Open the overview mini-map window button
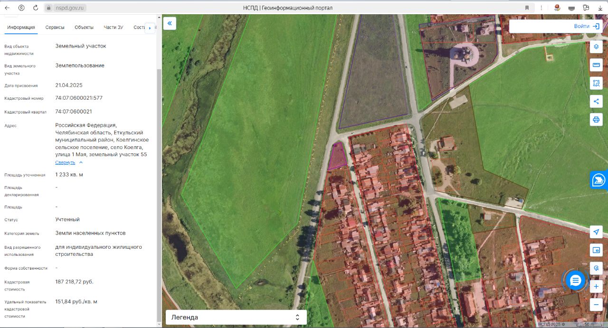The width and height of the screenshot is (608, 328). 596,250
